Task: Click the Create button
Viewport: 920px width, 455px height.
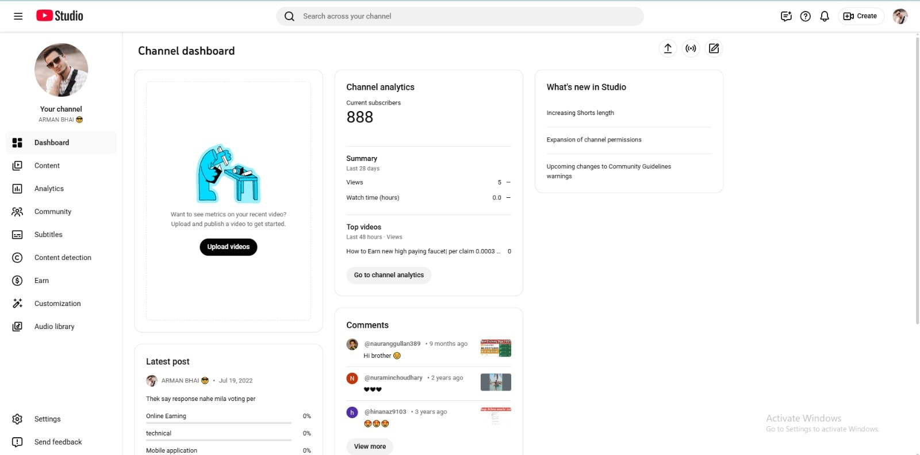Action: (x=860, y=16)
